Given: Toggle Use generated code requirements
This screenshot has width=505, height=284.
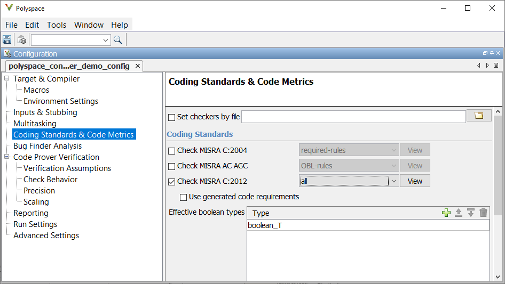Looking at the screenshot, I should (x=184, y=197).
